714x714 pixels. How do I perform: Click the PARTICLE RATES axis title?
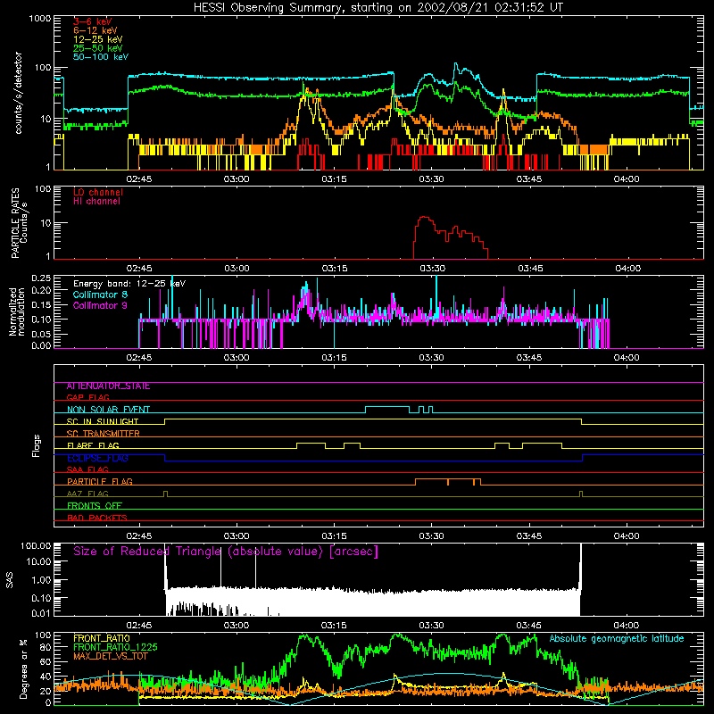pos(15,223)
